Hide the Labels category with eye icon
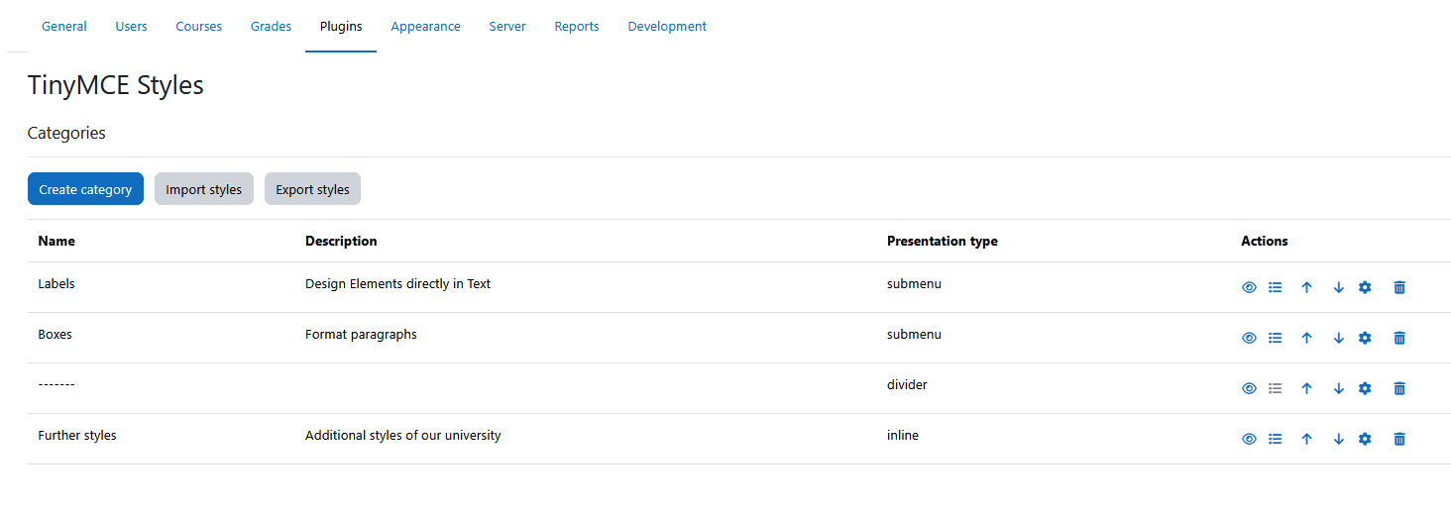Viewport: 1451px width, 513px height. click(x=1249, y=287)
